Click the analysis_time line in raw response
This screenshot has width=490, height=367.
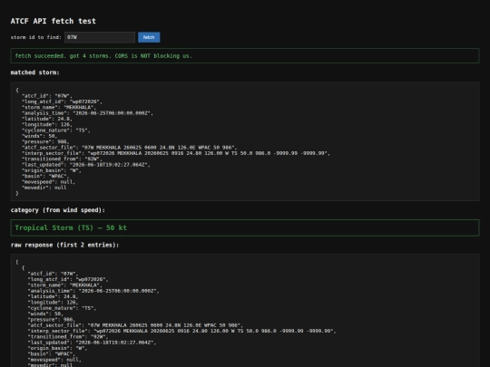point(93,291)
